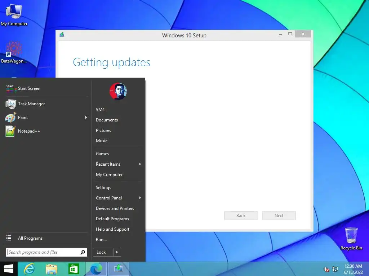The height and width of the screenshot is (276, 369).
Task: Open All Programs list
Action: point(46,238)
